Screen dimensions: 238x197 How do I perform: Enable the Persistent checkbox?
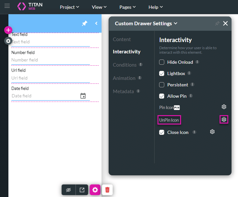point(162,85)
